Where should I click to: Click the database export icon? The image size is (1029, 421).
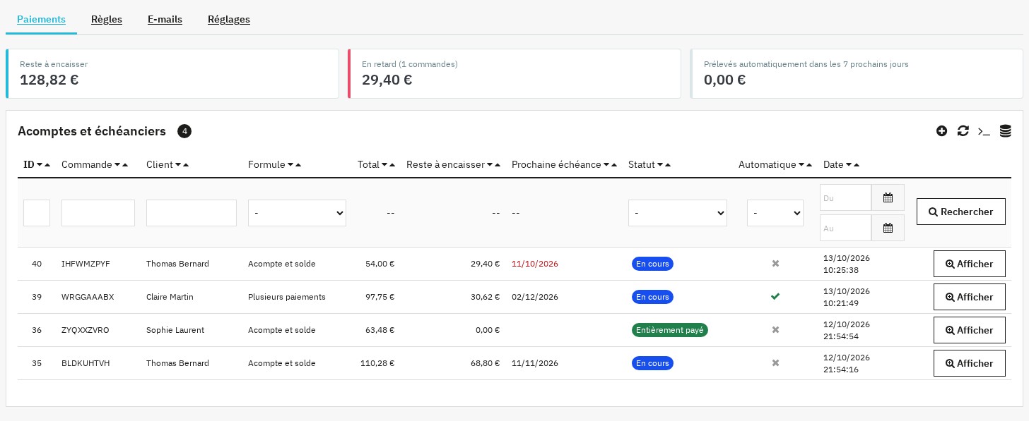[x=1005, y=131]
